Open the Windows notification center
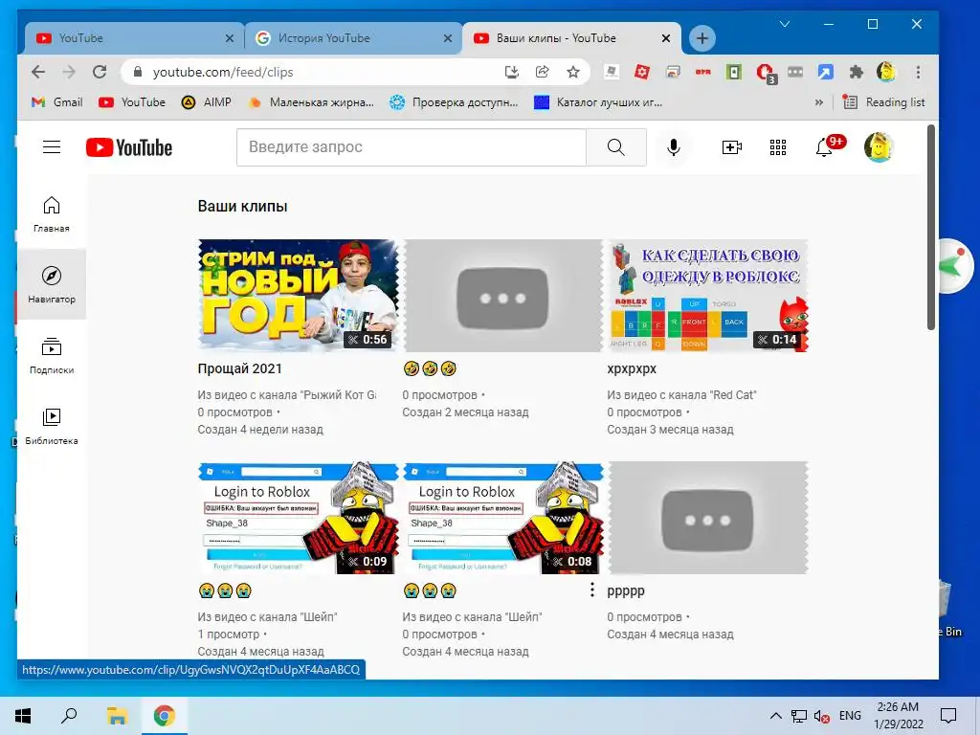Viewport: 980px width, 735px height. (x=948, y=716)
